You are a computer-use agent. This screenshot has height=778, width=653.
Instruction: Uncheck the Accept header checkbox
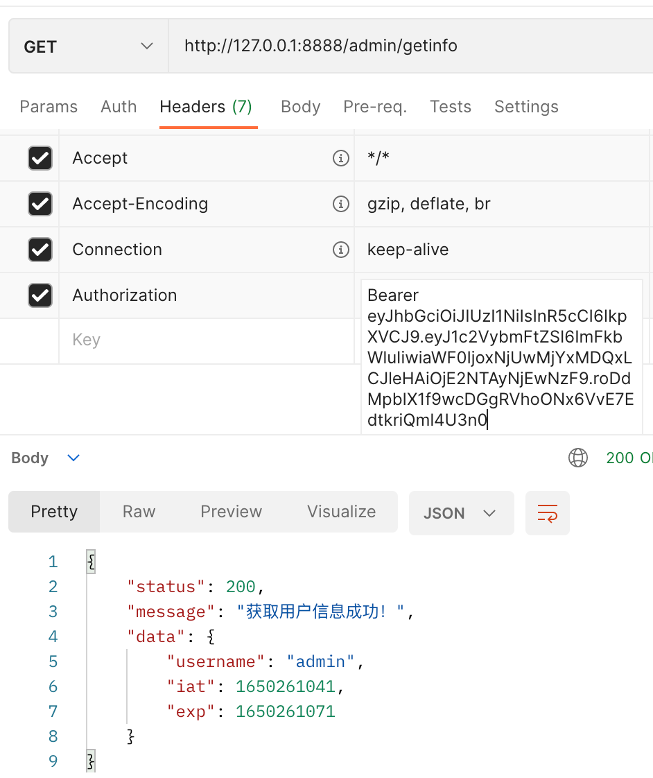[40, 158]
